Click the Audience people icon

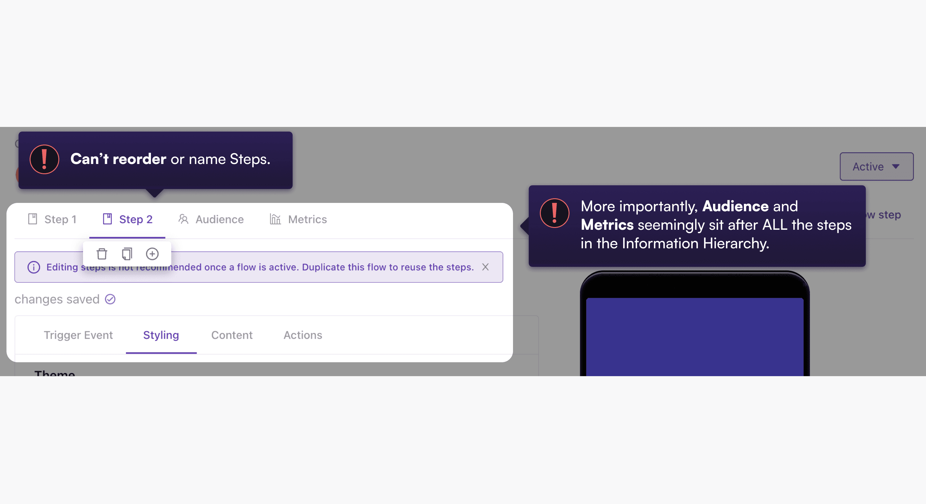[x=183, y=219]
